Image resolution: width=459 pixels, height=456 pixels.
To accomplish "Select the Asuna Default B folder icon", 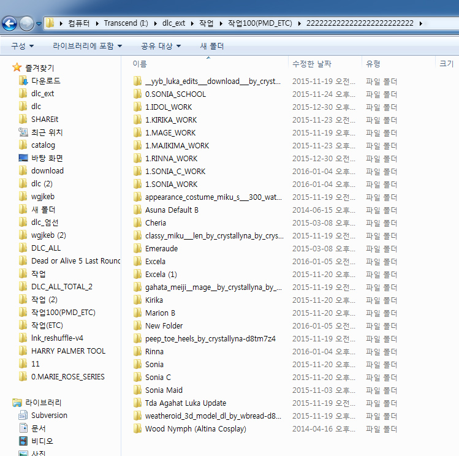I will pos(137,210).
